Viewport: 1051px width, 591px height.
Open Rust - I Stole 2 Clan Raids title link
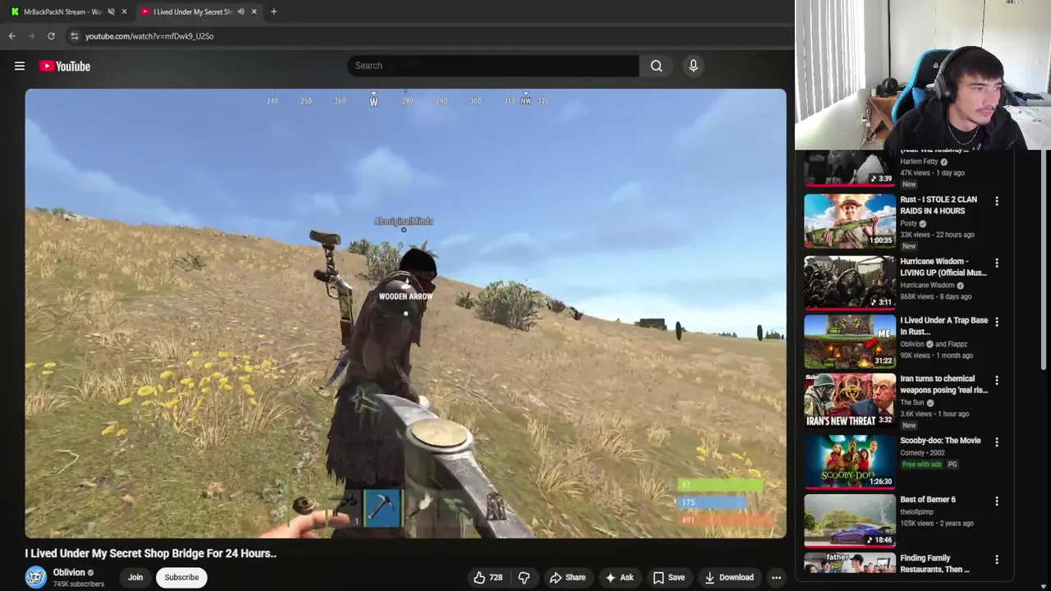pyautogui.click(x=939, y=205)
